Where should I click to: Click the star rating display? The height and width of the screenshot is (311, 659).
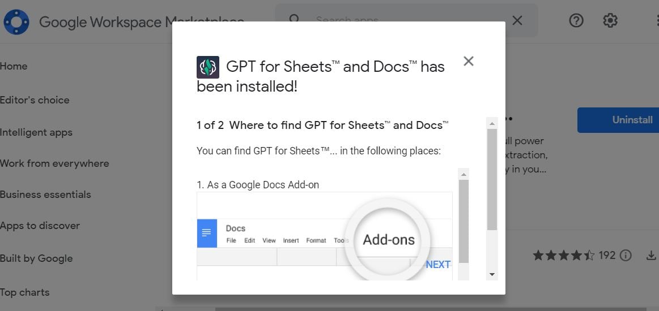564,255
